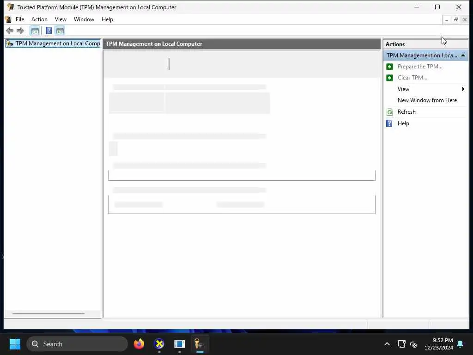Screen dimensions: 473x355
Task: Click the Forward arrow toolbar icon
Action: (x=20, y=31)
